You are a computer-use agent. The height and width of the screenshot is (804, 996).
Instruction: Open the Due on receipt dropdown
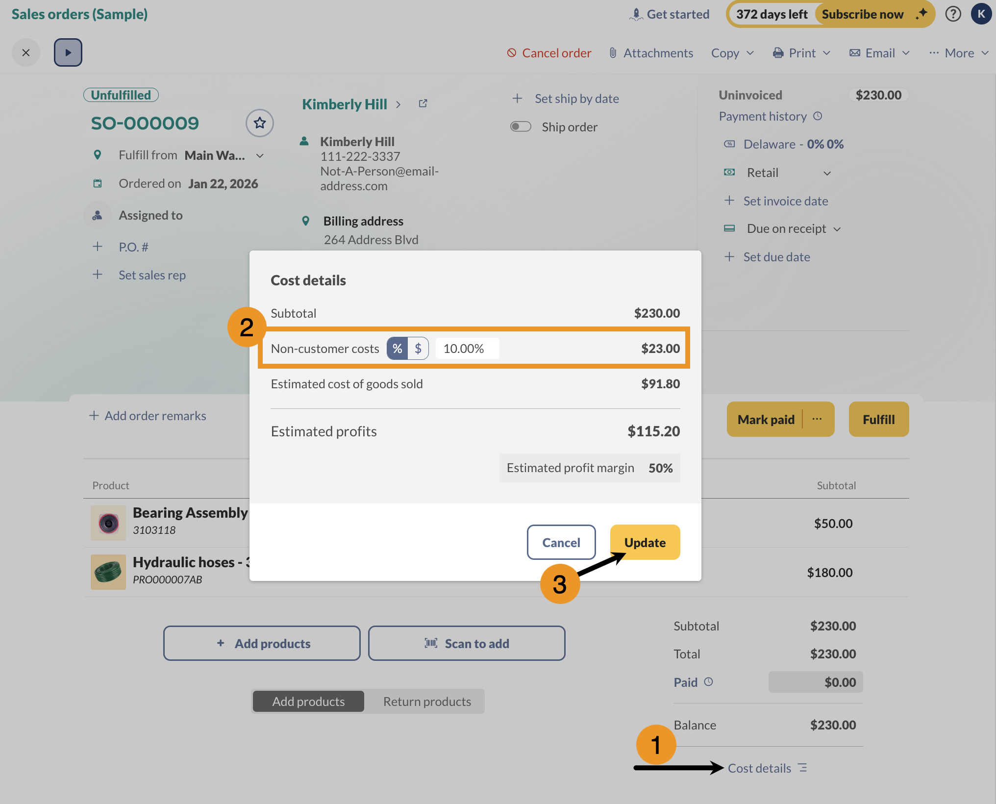[x=837, y=229]
